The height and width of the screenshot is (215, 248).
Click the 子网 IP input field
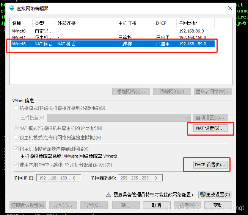59,178
